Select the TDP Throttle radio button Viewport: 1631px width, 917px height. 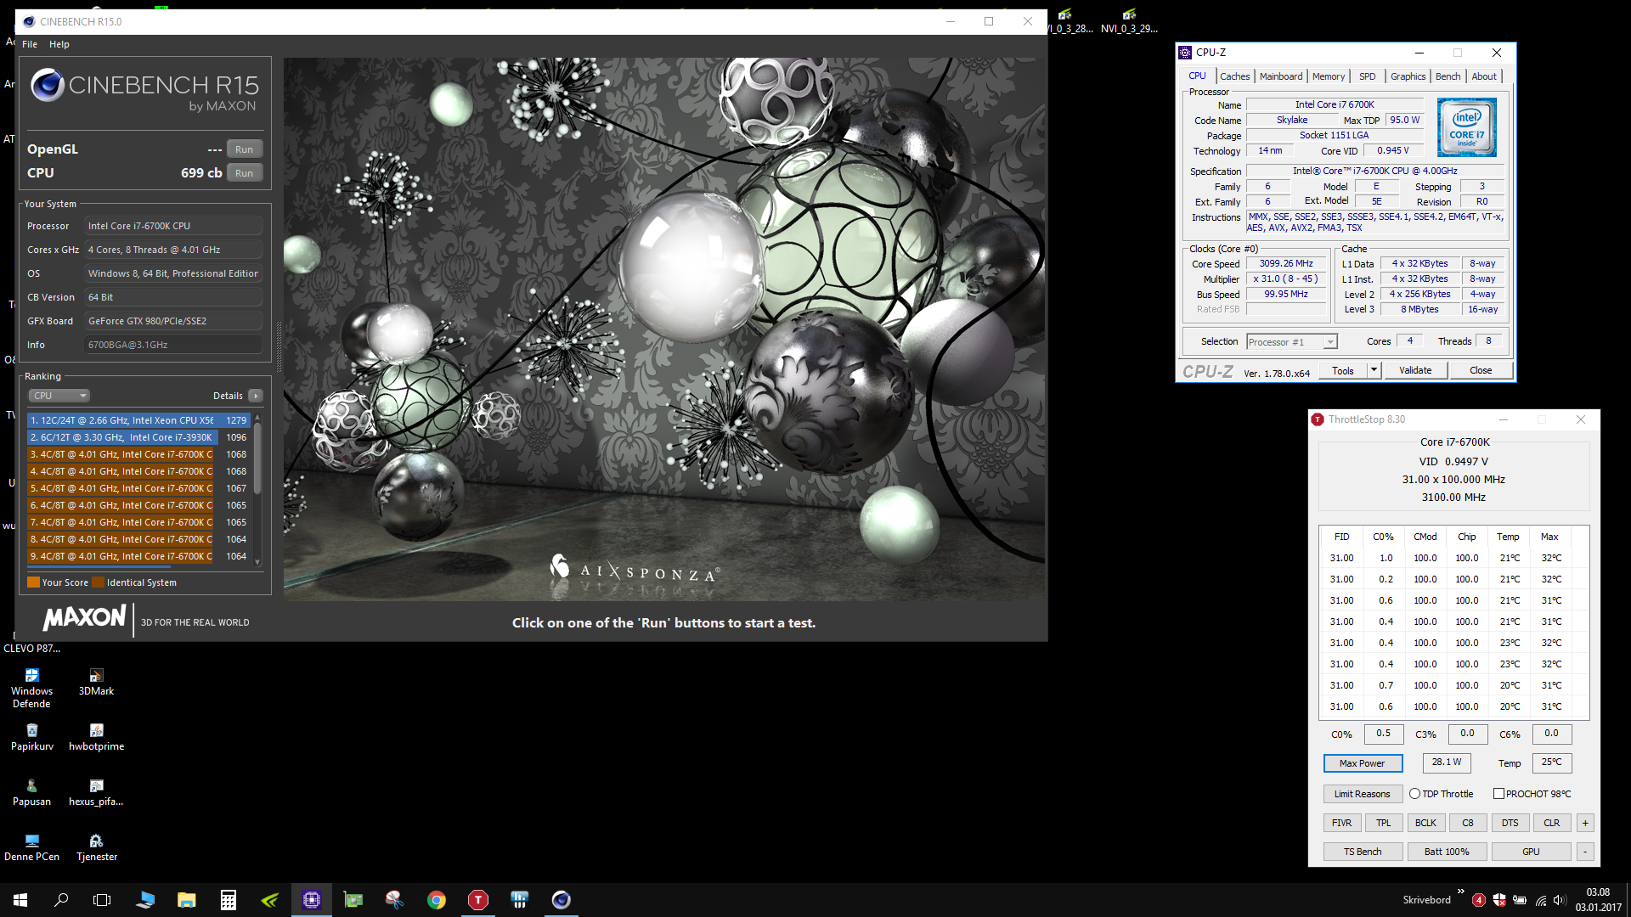[x=1414, y=794]
